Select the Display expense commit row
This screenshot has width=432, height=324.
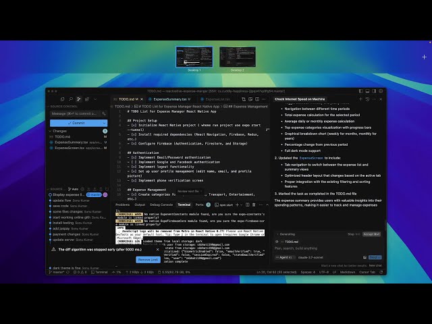point(69,195)
